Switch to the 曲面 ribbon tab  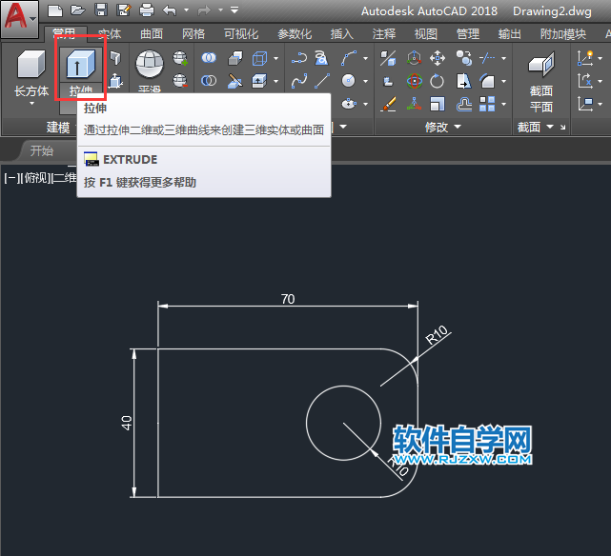tap(152, 34)
